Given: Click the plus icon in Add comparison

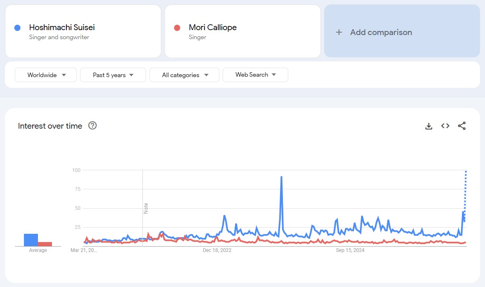Looking at the screenshot, I should [x=339, y=32].
